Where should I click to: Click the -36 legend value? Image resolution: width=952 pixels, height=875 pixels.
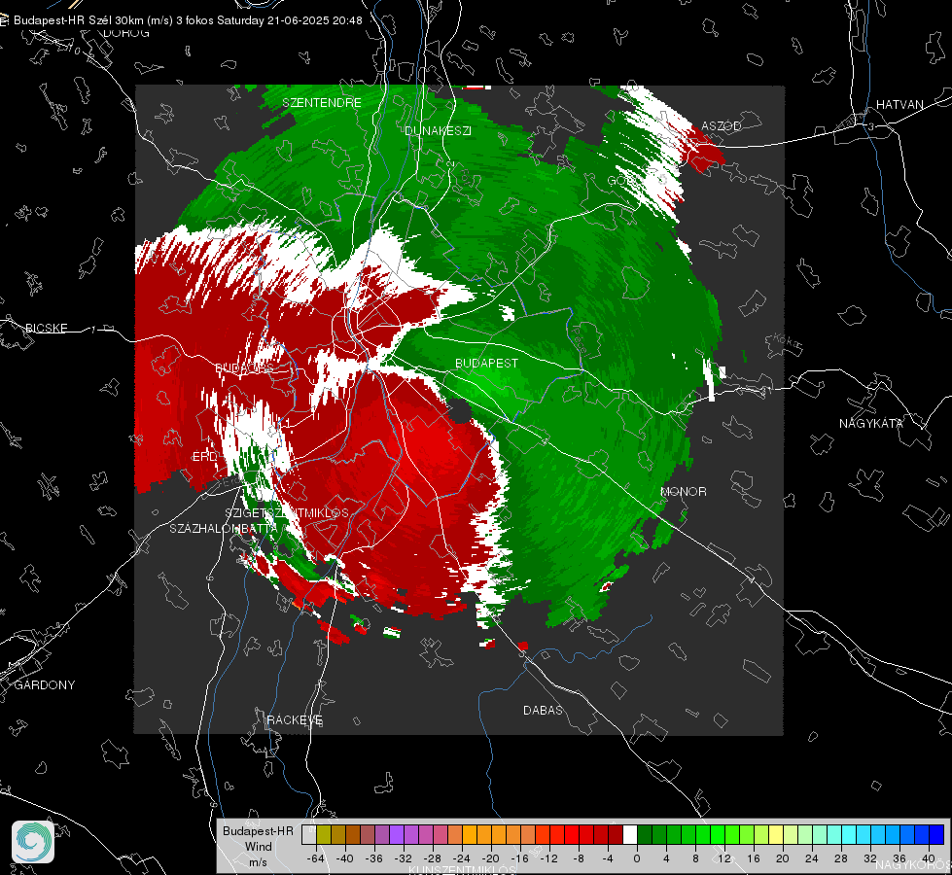[x=374, y=858]
